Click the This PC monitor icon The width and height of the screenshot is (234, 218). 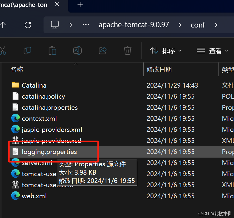pyautogui.click(x=55, y=25)
